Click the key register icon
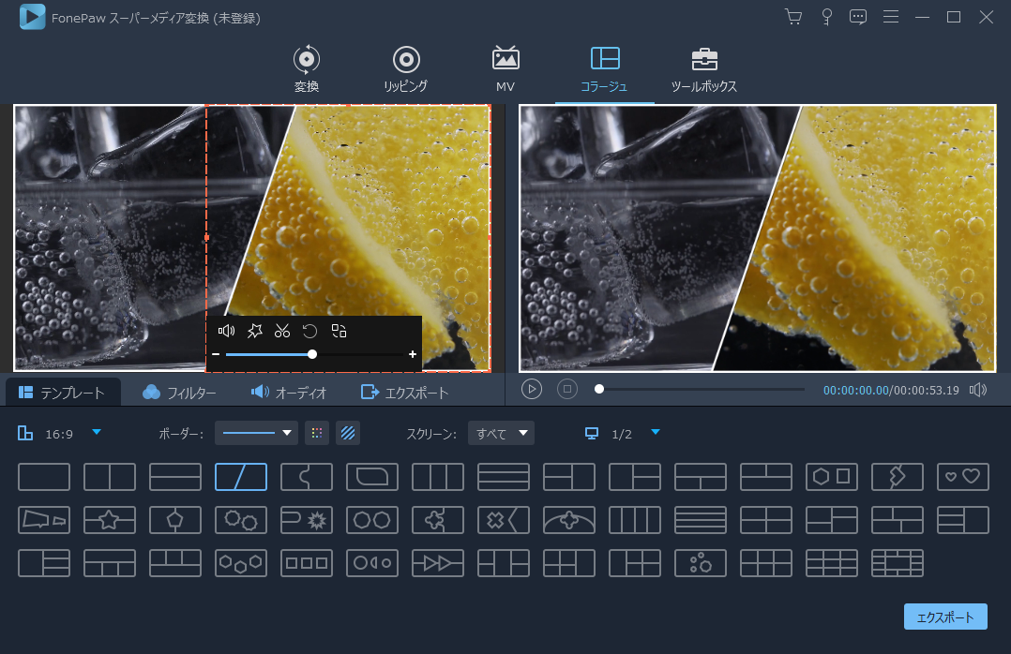Image resolution: width=1011 pixels, height=654 pixels. (826, 17)
